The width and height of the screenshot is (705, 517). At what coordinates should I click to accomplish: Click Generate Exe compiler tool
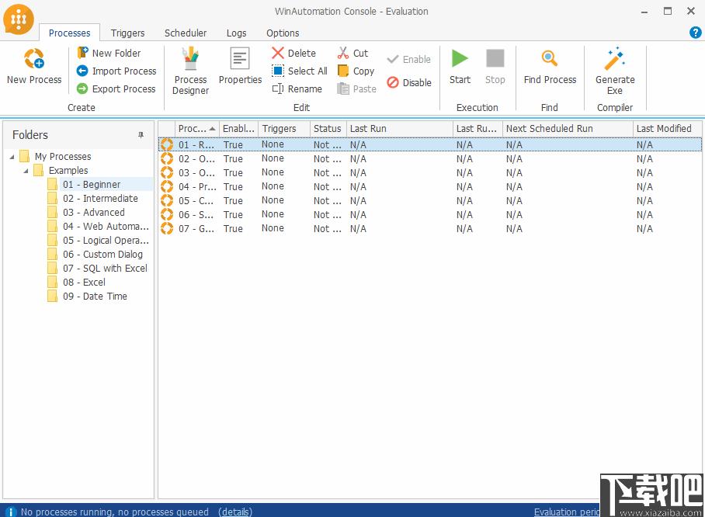615,71
